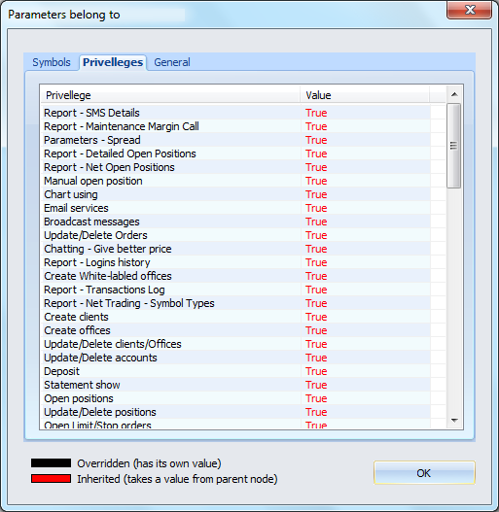Click the red Inherited color swatch

pos(51,479)
